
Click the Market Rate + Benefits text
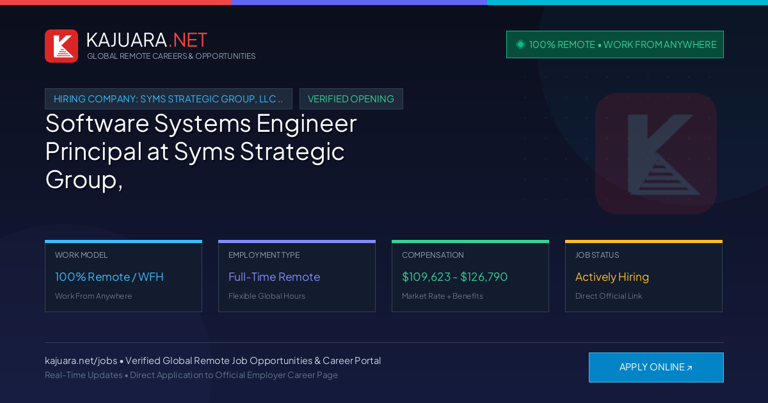pyautogui.click(x=442, y=296)
